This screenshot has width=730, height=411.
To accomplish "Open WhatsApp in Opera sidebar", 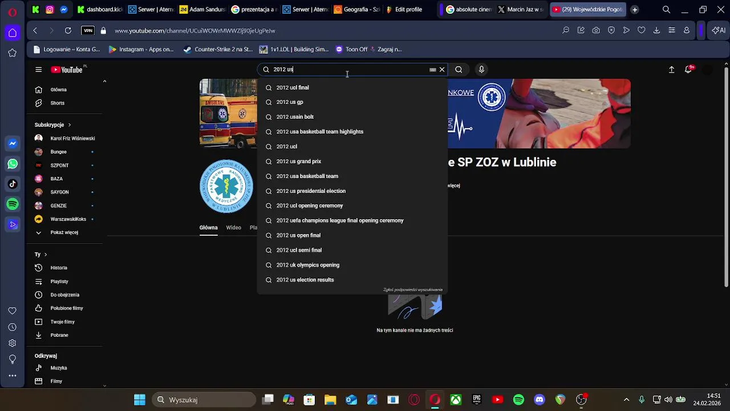I will pyautogui.click(x=13, y=164).
